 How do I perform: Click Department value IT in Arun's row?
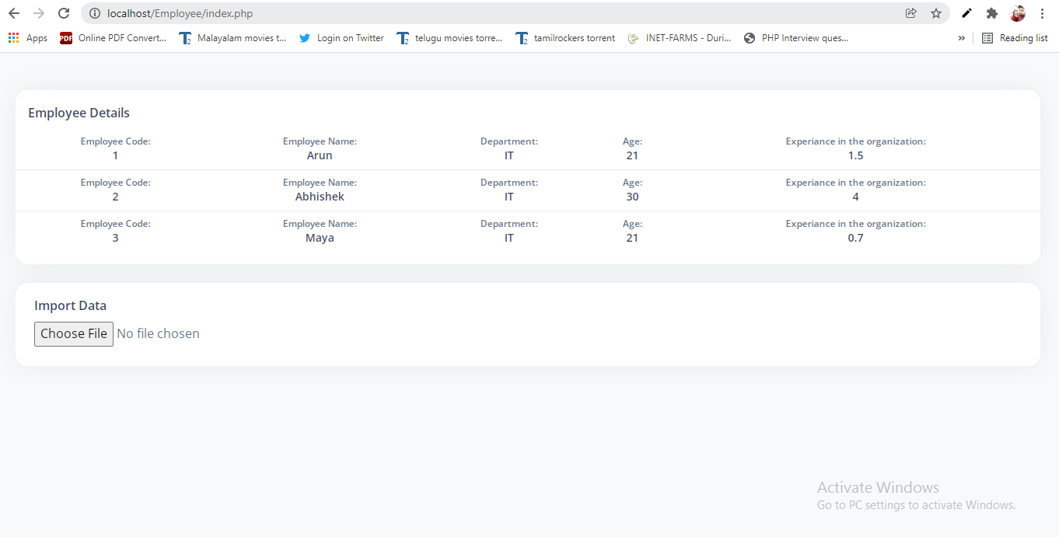509,155
